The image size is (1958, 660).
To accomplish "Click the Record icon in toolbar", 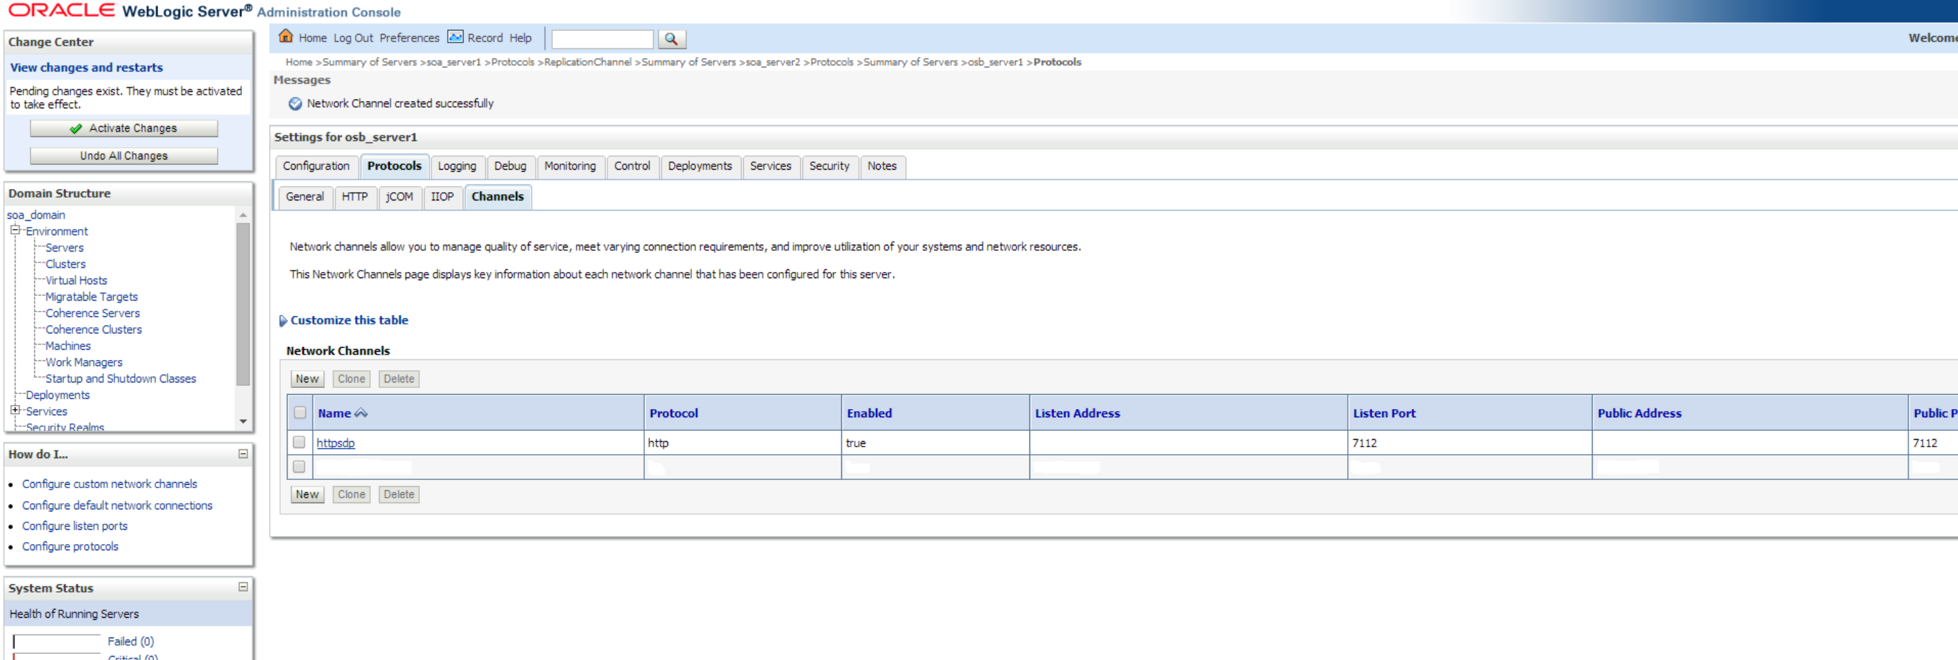I will pyautogui.click(x=455, y=37).
